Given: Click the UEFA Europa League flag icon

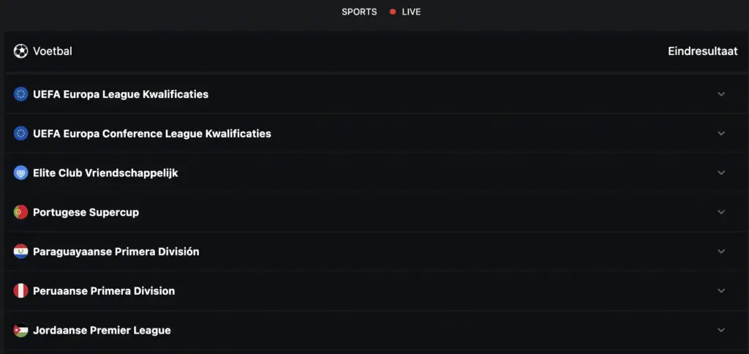Looking at the screenshot, I should [20, 94].
